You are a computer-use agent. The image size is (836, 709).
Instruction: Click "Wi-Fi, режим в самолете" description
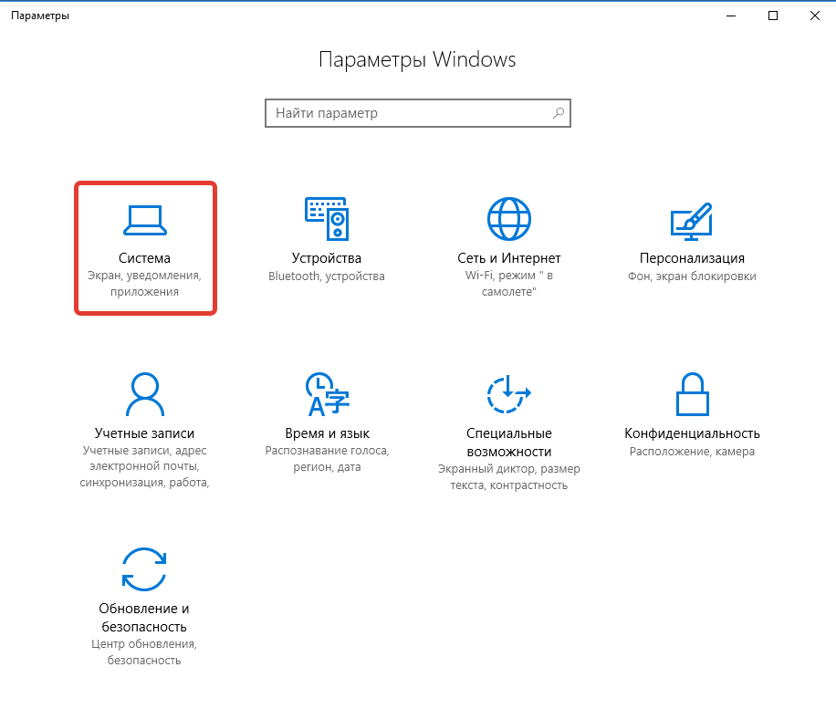coord(509,284)
